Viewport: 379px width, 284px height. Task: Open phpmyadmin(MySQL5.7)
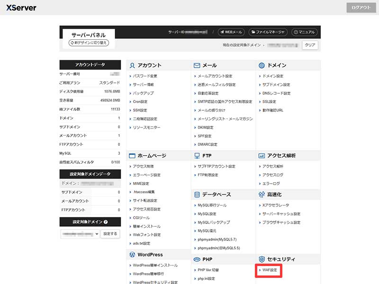217,240
